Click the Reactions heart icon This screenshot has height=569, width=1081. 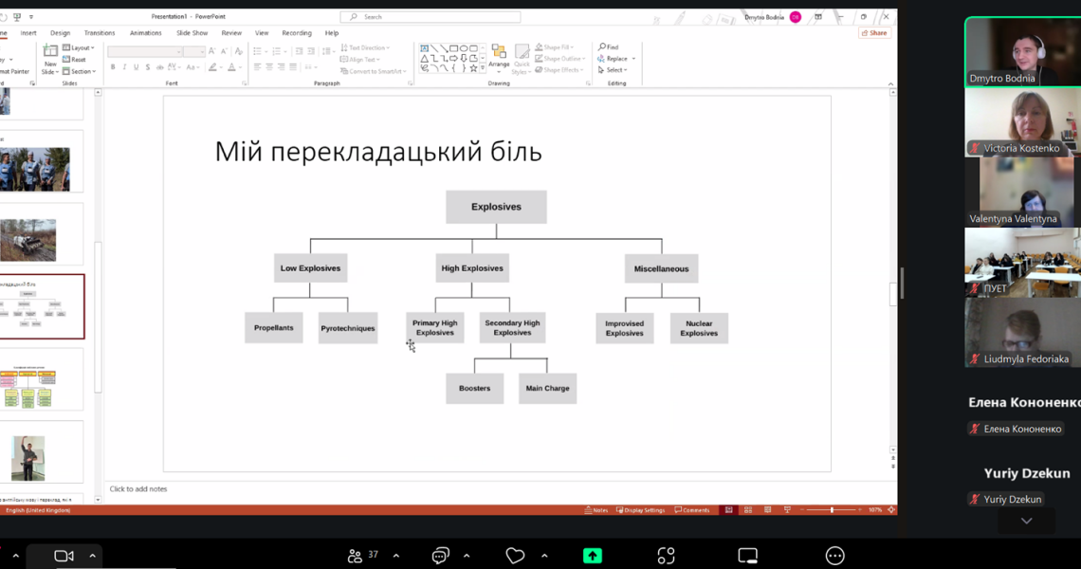click(x=515, y=556)
